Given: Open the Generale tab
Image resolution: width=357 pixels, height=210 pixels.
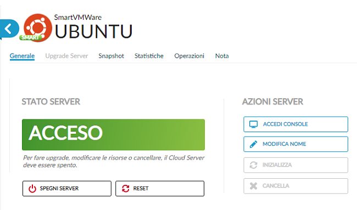Looking at the screenshot, I should (x=22, y=56).
